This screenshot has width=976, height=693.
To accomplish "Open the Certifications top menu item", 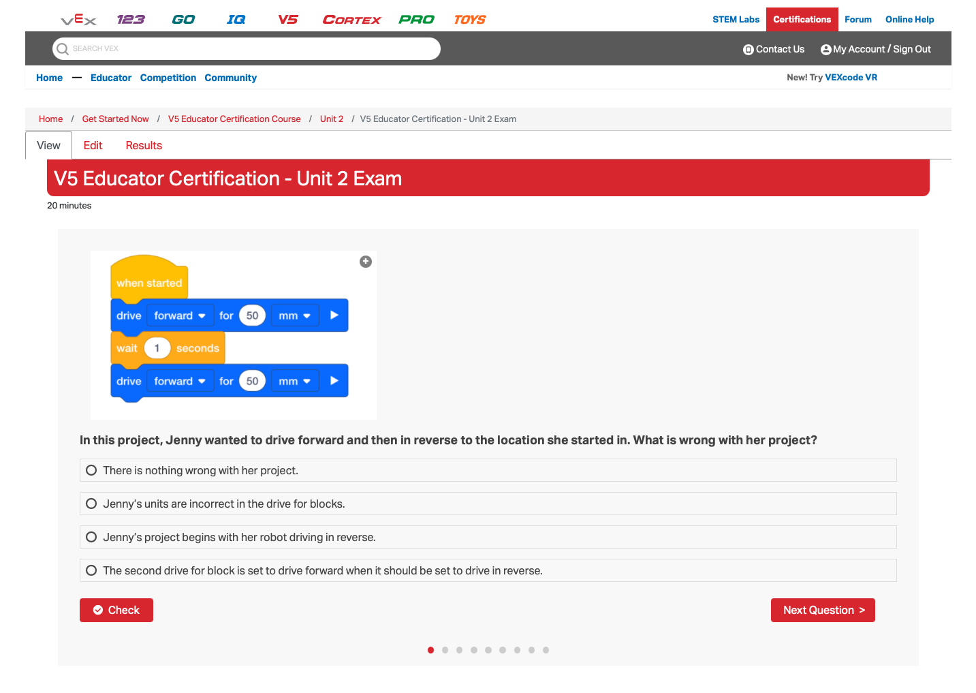I will click(x=802, y=19).
